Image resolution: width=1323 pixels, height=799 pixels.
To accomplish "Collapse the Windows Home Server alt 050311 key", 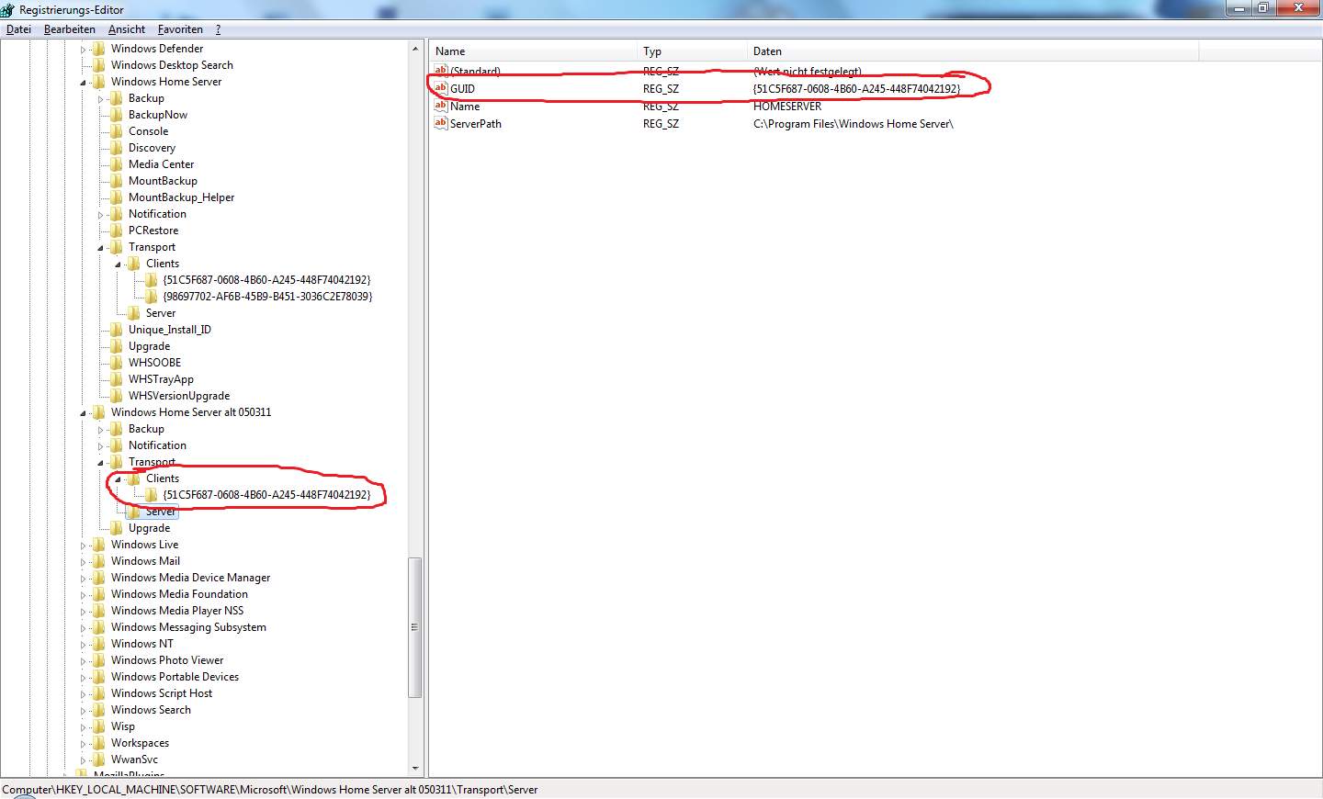I will pyautogui.click(x=84, y=413).
